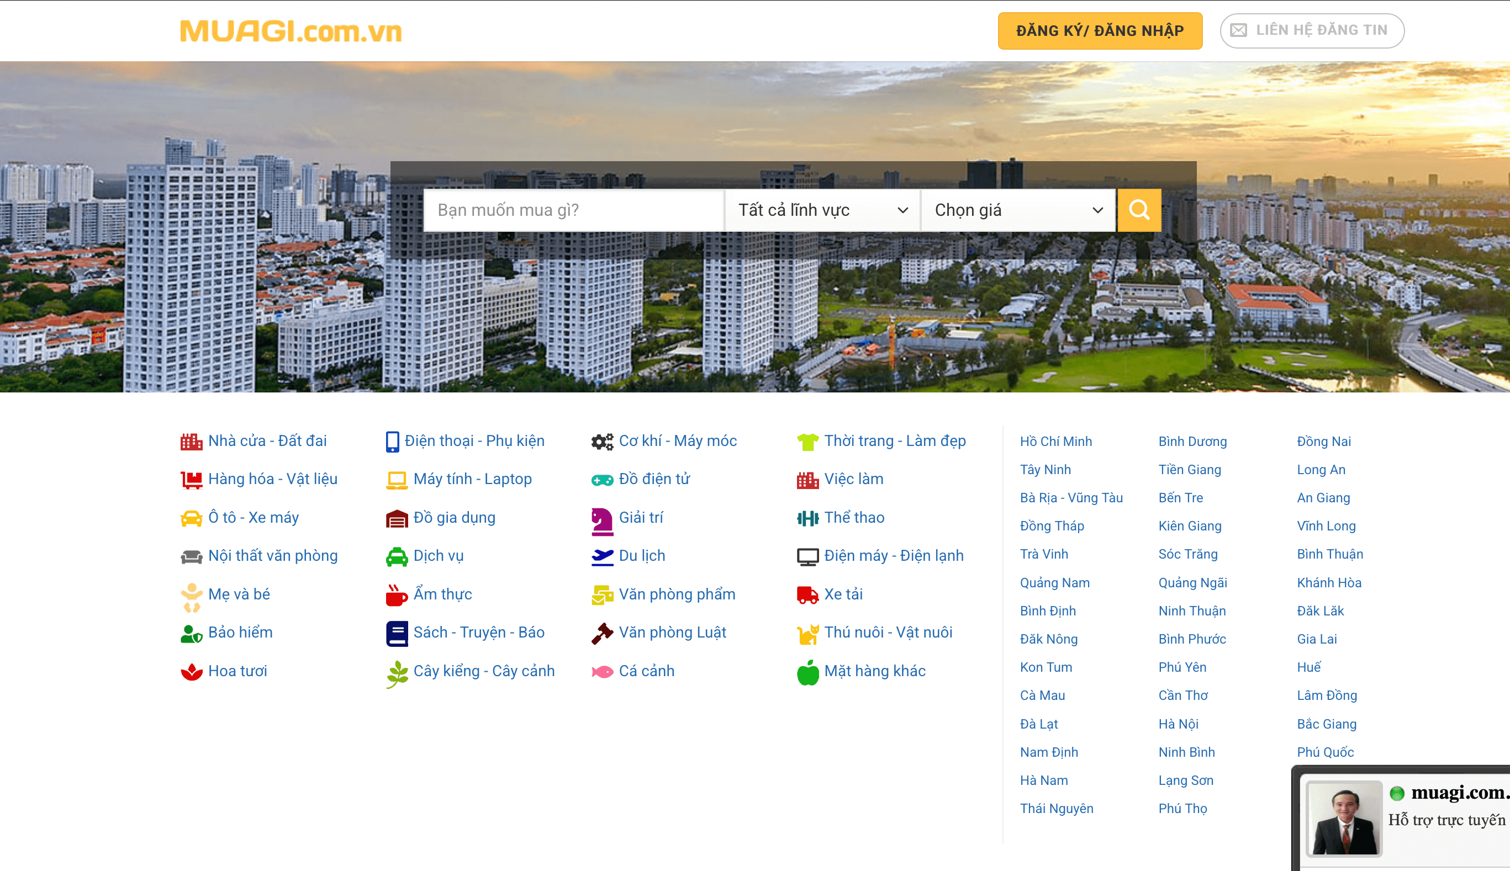
Task: Open the Cần Thơ location link
Action: coord(1182,695)
